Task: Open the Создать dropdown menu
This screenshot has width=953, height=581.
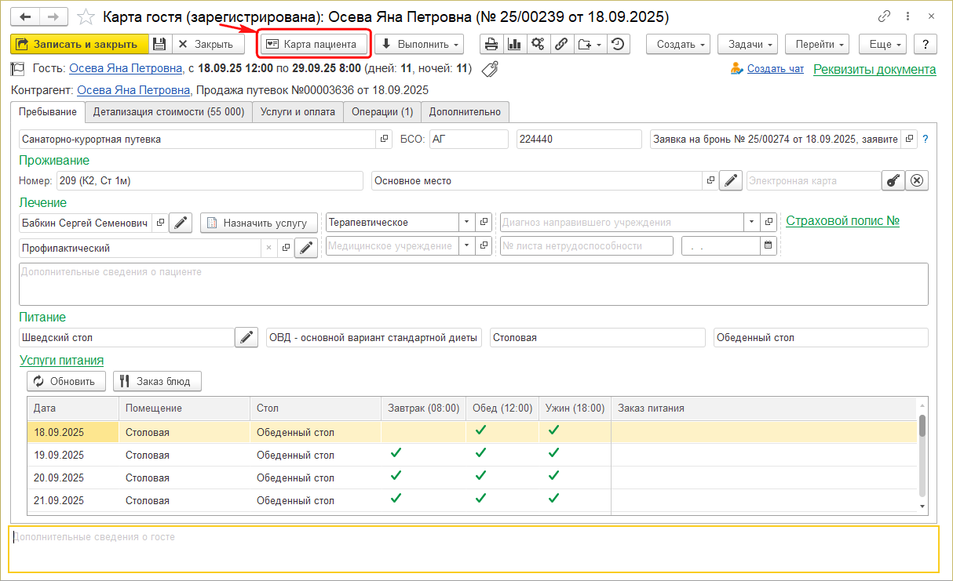Action: (x=678, y=45)
